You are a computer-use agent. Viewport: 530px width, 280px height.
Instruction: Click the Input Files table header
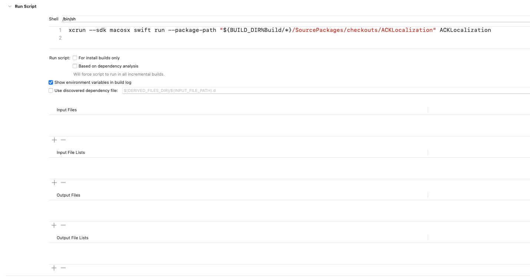coord(238,110)
